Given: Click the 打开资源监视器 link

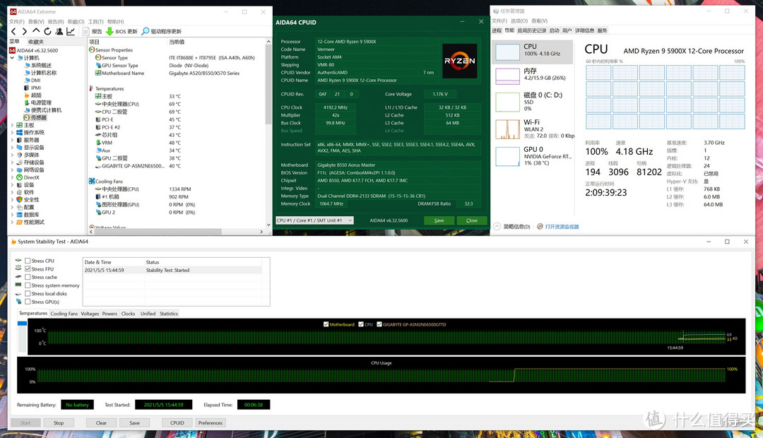Looking at the screenshot, I should [562, 227].
